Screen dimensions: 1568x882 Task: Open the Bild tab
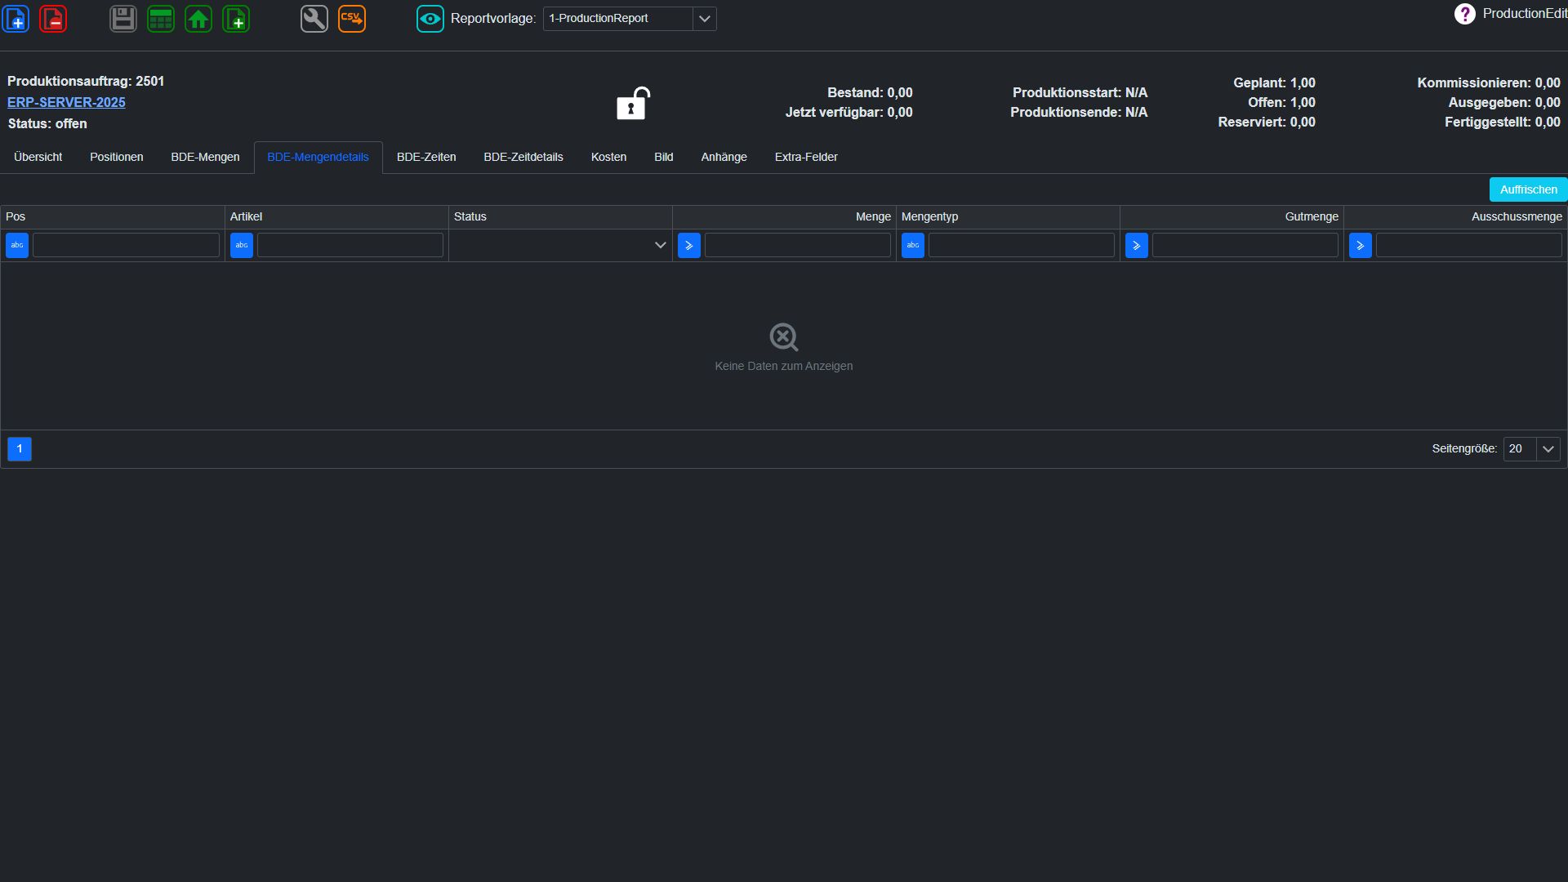[x=664, y=157]
